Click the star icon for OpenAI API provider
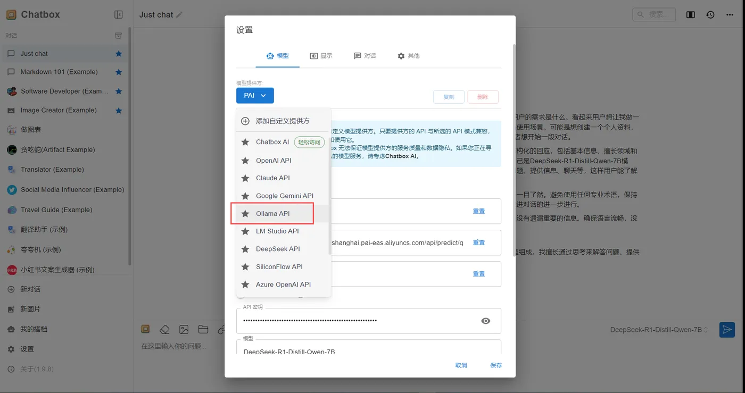 point(245,161)
